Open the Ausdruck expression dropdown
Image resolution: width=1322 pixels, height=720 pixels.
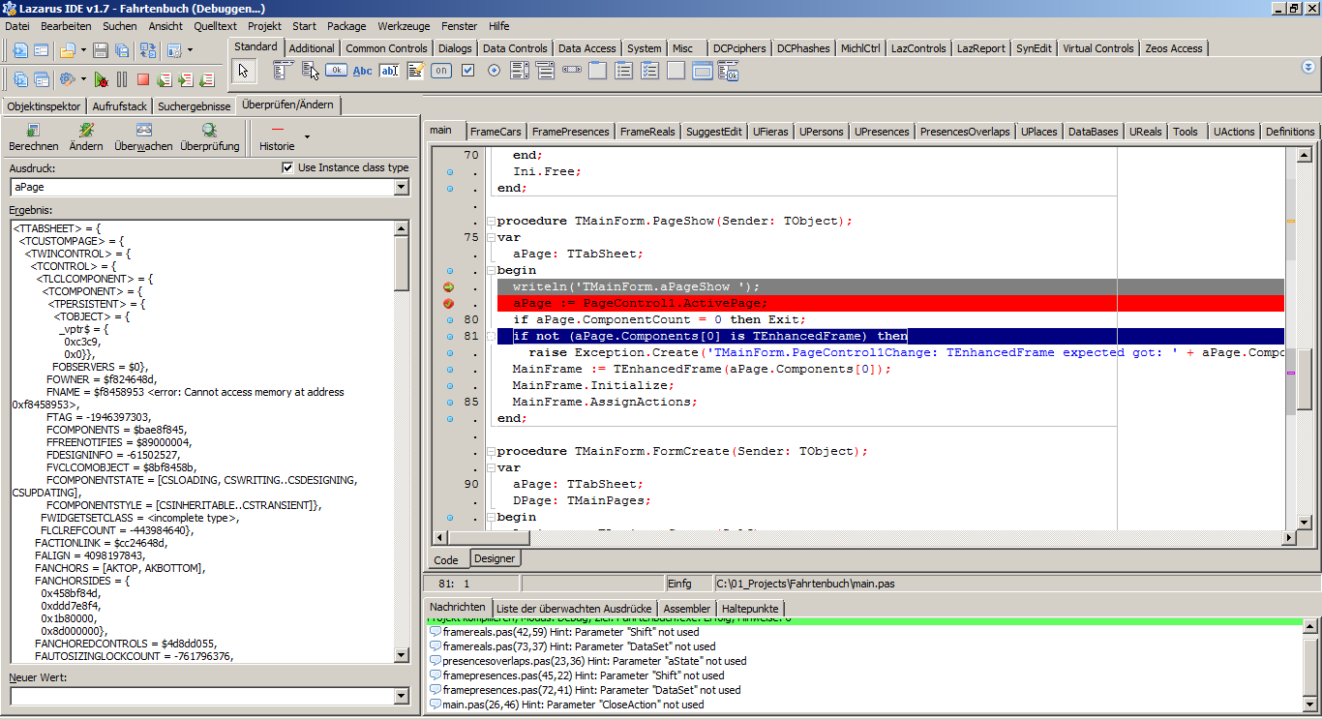[402, 187]
